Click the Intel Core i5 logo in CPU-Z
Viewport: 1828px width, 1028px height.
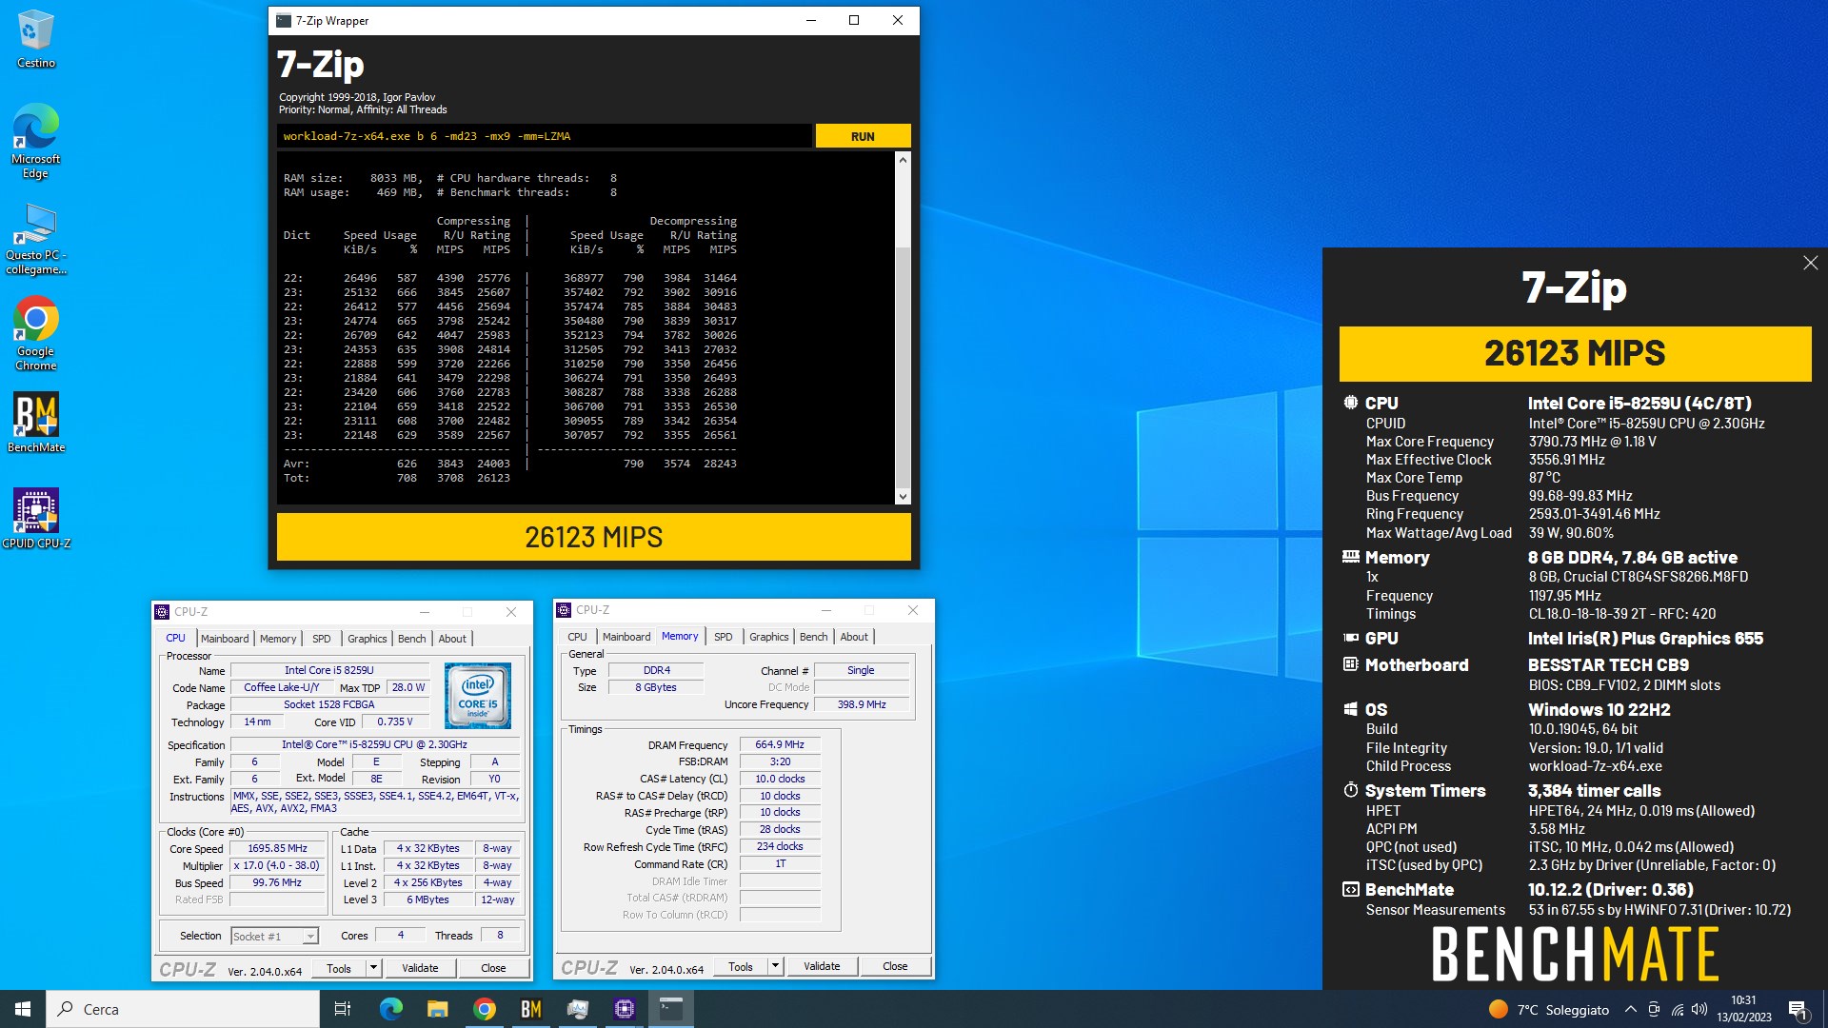coord(477,696)
